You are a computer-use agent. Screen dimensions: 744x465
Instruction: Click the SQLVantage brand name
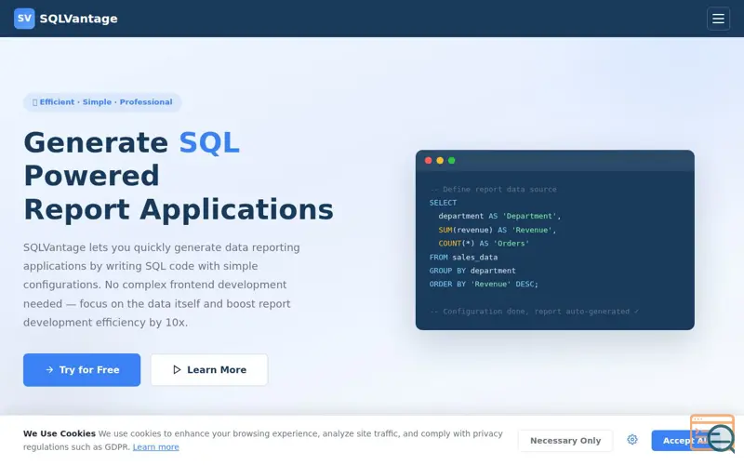click(78, 19)
